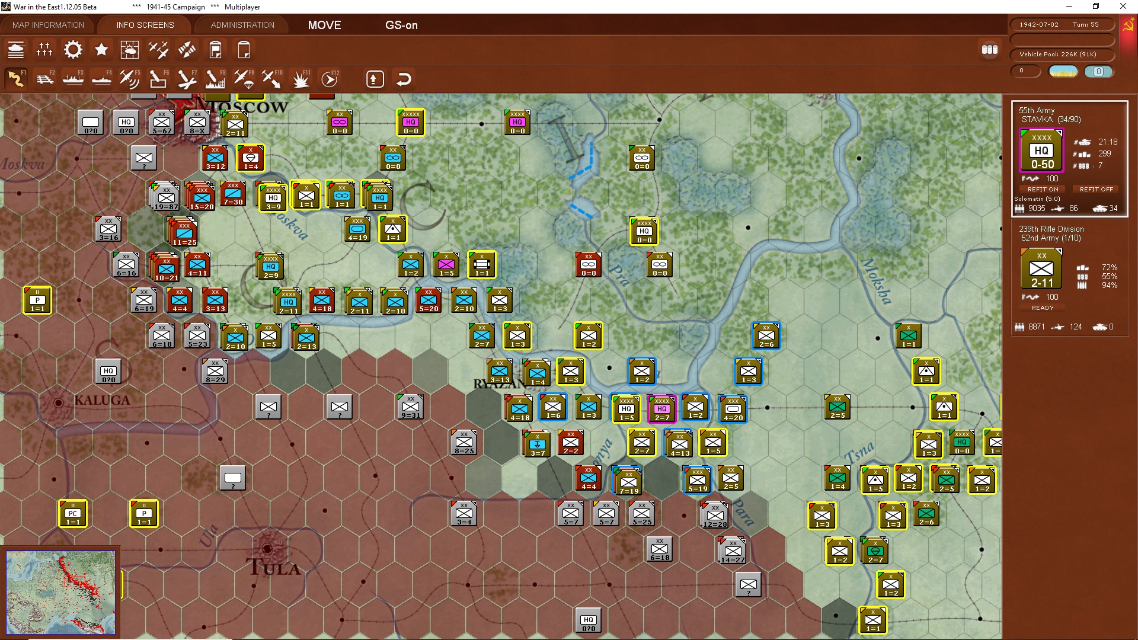This screenshot has width=1138, height=640.
Task: Select F4 amphibious transport mode
Action: (101, 79)
